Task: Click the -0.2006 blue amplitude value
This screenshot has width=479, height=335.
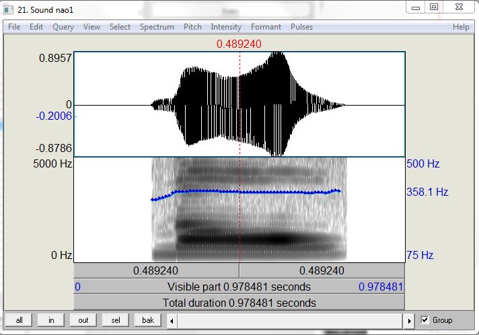Action: 54,116
